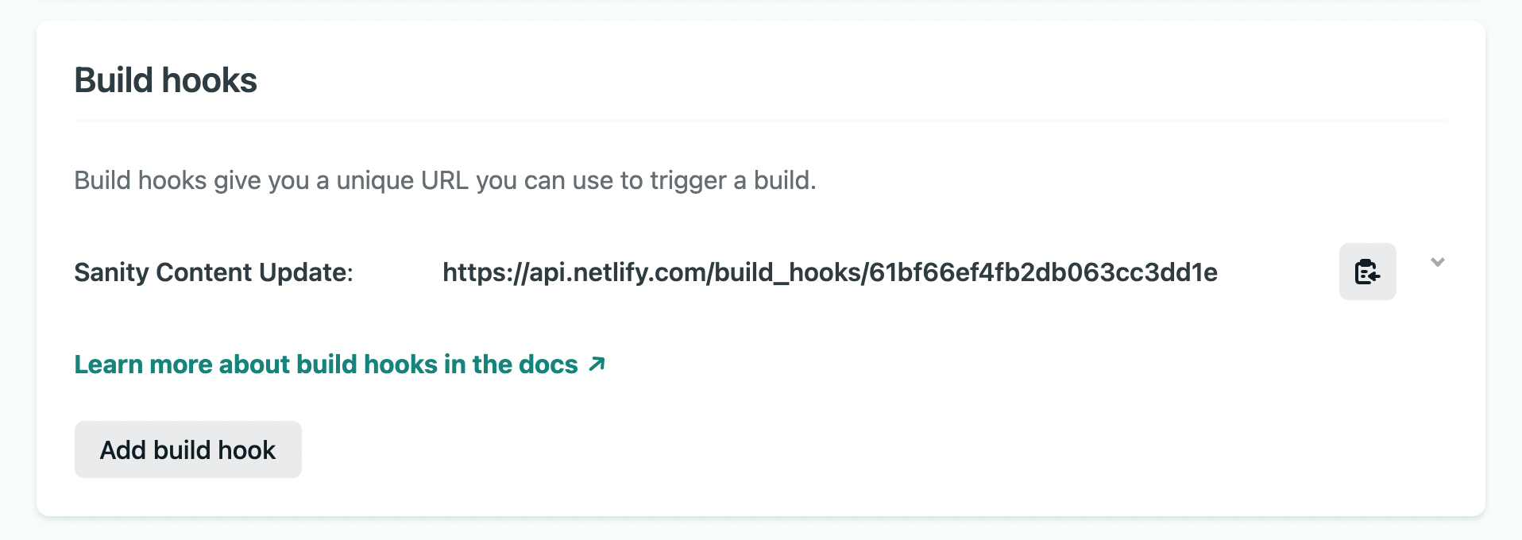Select the build hook URL text

click(829, 272)
